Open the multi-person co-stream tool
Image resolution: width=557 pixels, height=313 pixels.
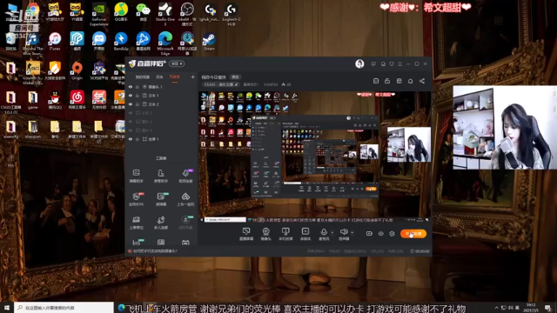pos(161,223)
